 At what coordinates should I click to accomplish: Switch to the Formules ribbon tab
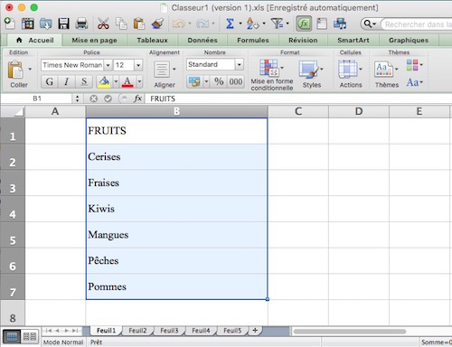pos(253,40)
